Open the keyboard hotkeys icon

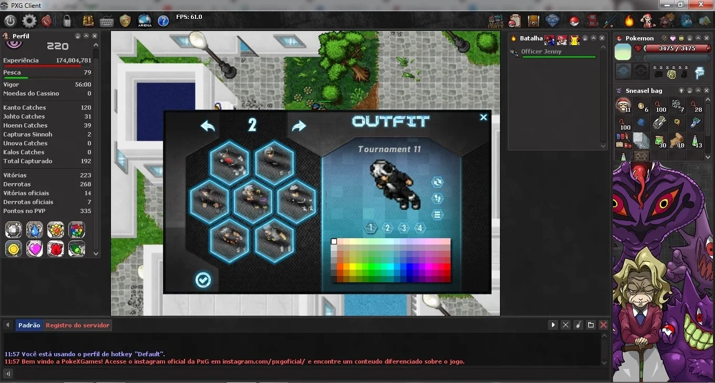[x=106, y=22]
